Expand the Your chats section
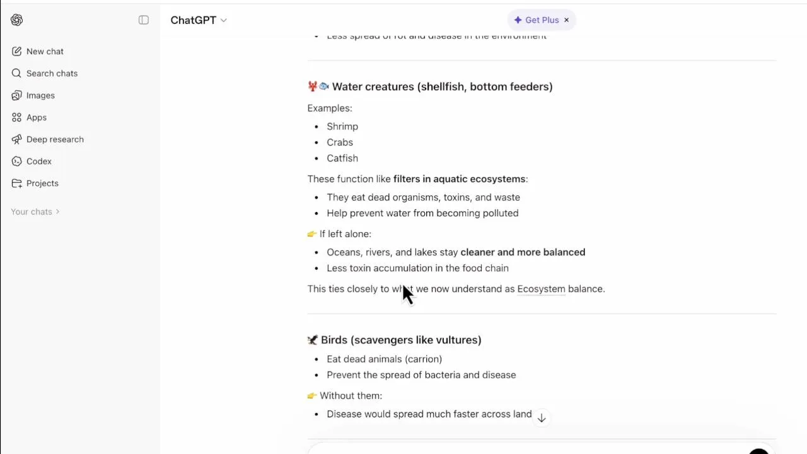Viewport: 807px width, 454px height. pyautogui.click(x=35, y=212)
